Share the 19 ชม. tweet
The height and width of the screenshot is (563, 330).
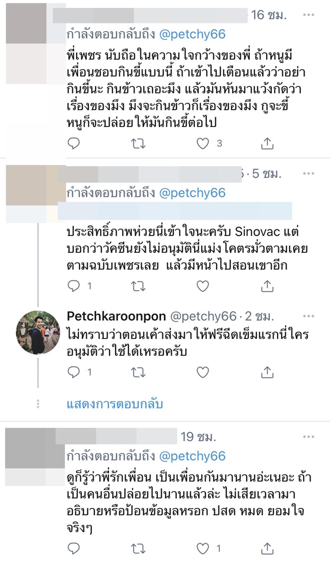point(267,548)
